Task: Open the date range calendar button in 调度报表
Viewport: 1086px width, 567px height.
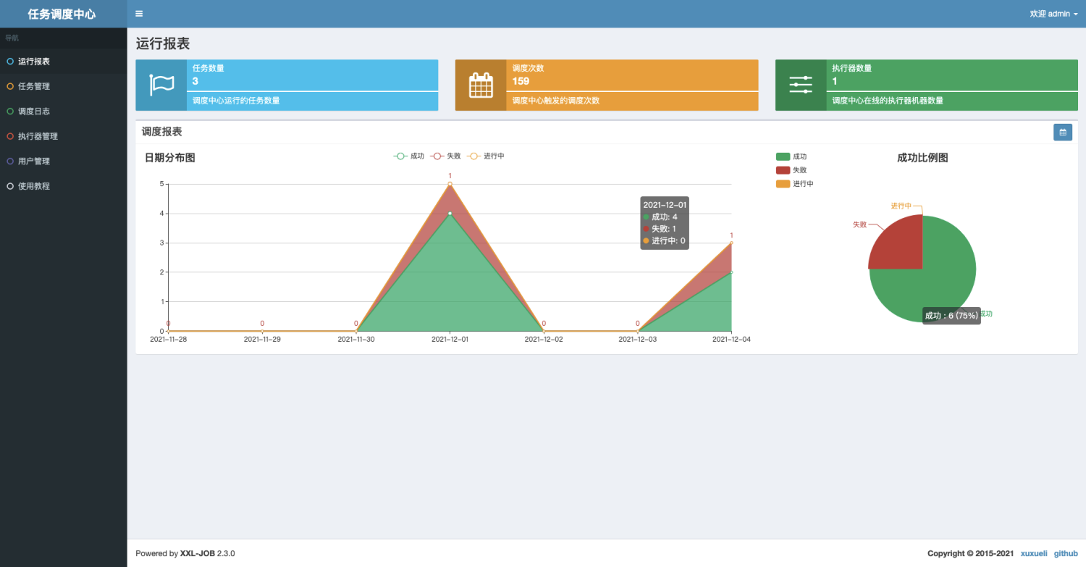Action: pos(1063,133)
